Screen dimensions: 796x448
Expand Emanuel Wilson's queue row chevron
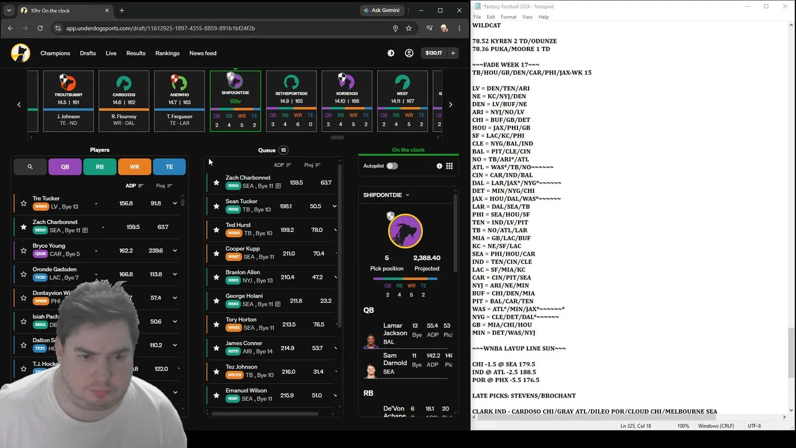335,395
